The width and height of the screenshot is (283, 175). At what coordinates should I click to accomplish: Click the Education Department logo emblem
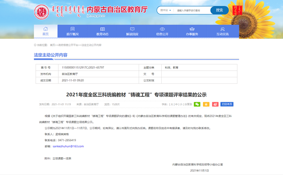(x=42, y=11)
